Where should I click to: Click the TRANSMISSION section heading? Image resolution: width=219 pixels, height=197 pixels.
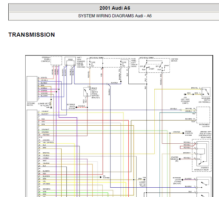[x=31, y=35]
